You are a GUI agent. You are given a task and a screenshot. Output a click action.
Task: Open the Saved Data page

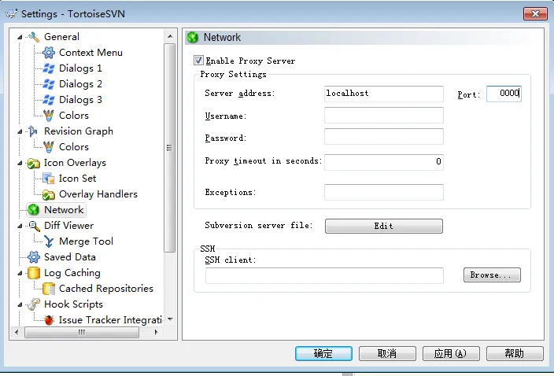point(69,257)
